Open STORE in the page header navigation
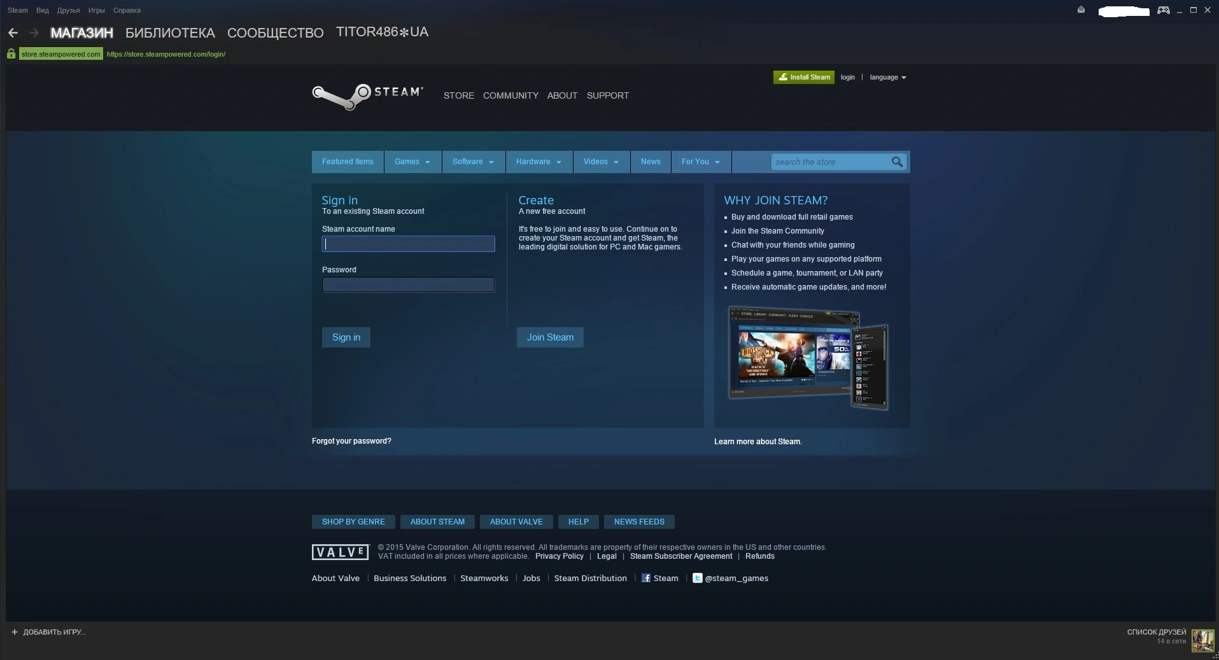This screenshot has width=1219, height=660. click(459, 95)
